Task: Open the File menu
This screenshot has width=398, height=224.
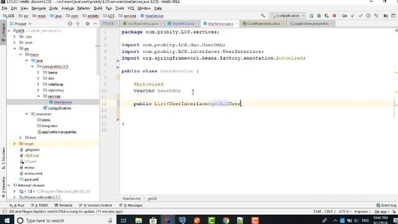Action: click(x=4, y=8)
